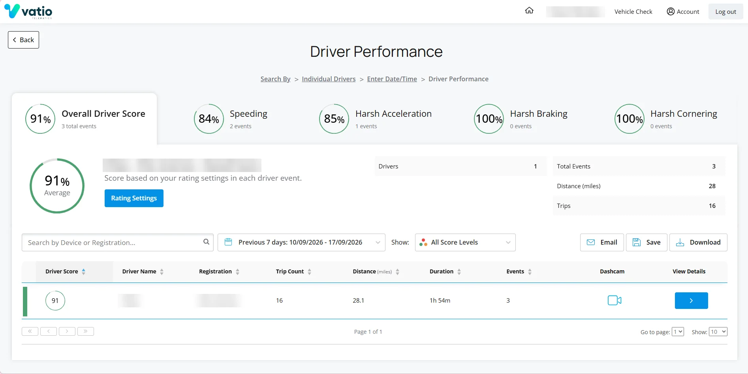This screenshot has width=748, height=374.
Task: Sort by Duration column arrows
Action: pos(459,271)
